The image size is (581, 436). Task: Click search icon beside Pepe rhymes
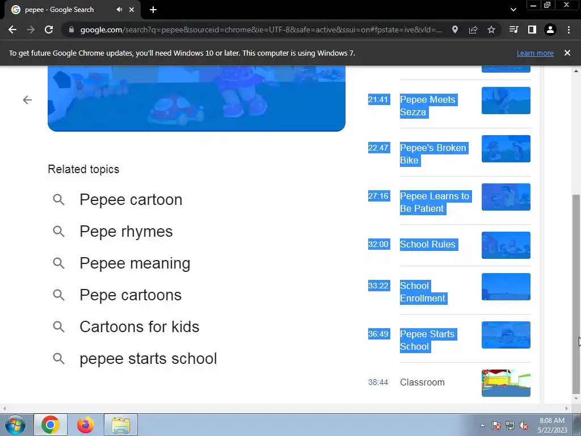pyautogui.click(x=58, y=232)
